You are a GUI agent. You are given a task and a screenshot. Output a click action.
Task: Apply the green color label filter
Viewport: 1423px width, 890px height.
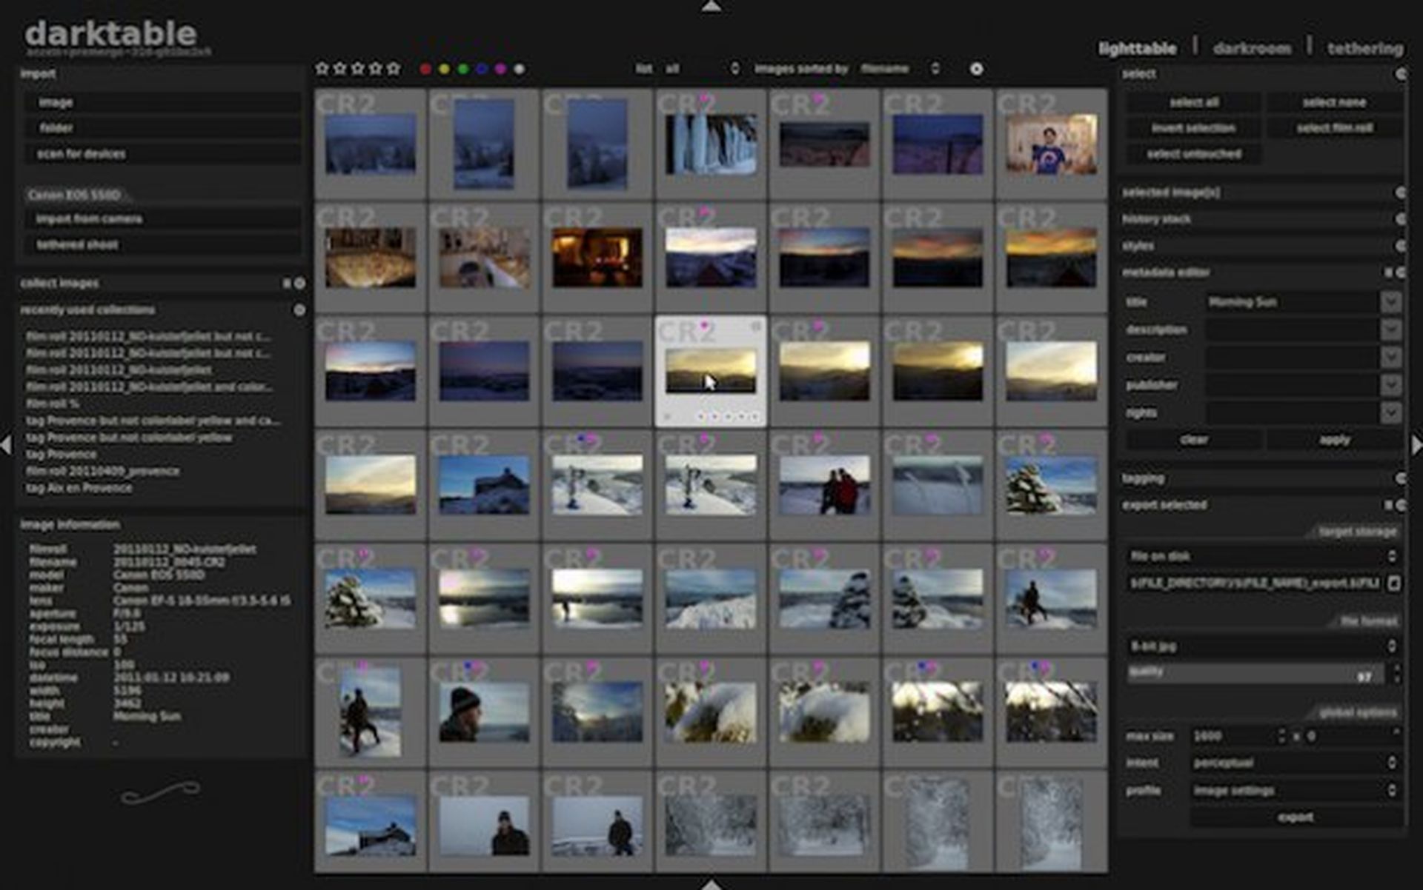pos(462,69)
